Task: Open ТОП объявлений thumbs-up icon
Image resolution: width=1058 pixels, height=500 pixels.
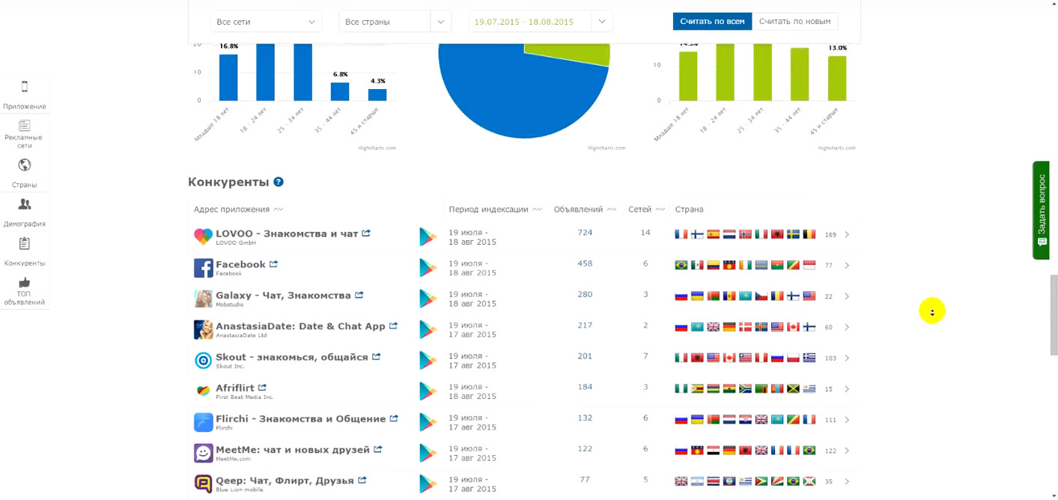Action: pyautogui.click(x=25, y=283)
